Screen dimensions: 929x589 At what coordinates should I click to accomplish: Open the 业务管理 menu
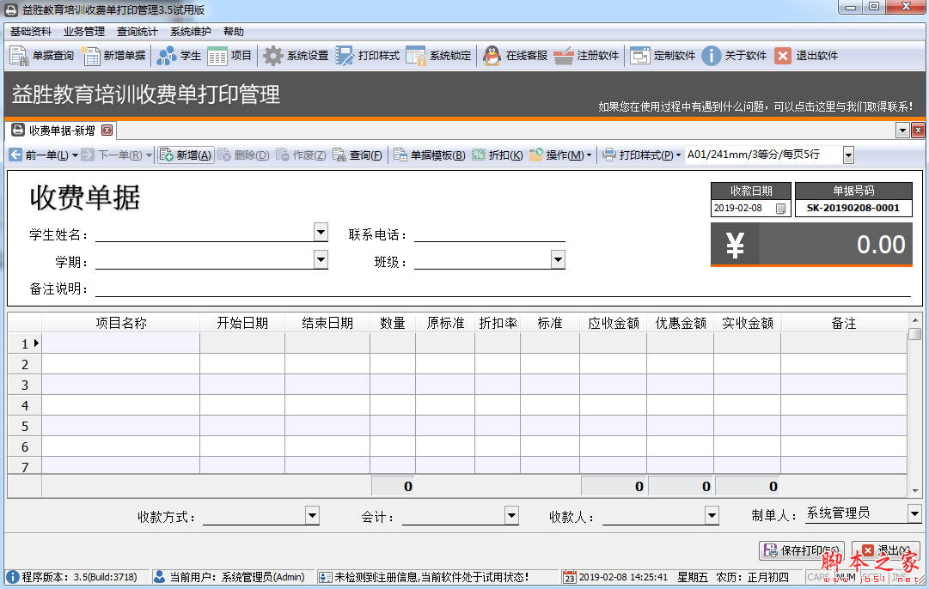83,32
